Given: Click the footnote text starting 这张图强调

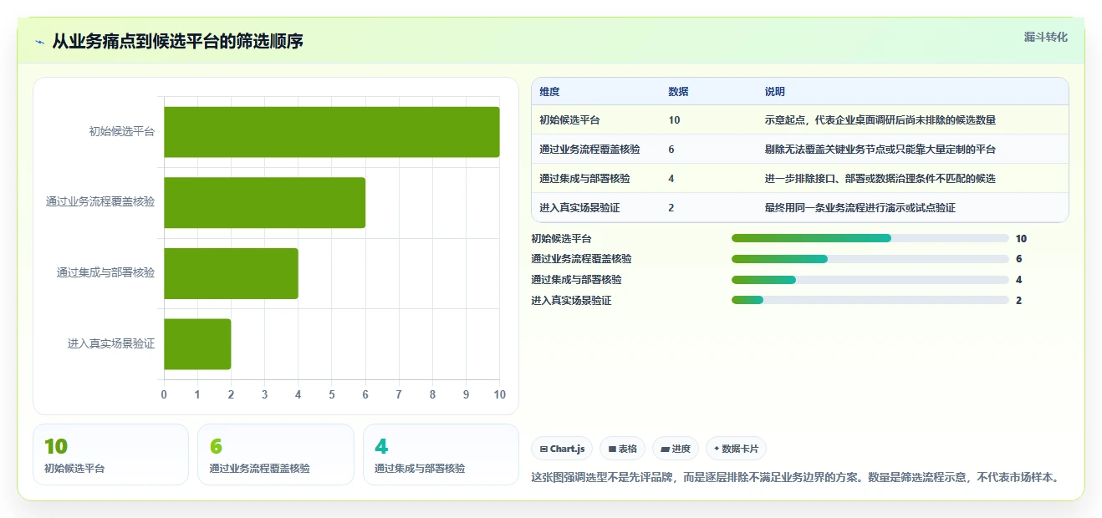Looking at the screenshot, I should (x=796, y=478).
